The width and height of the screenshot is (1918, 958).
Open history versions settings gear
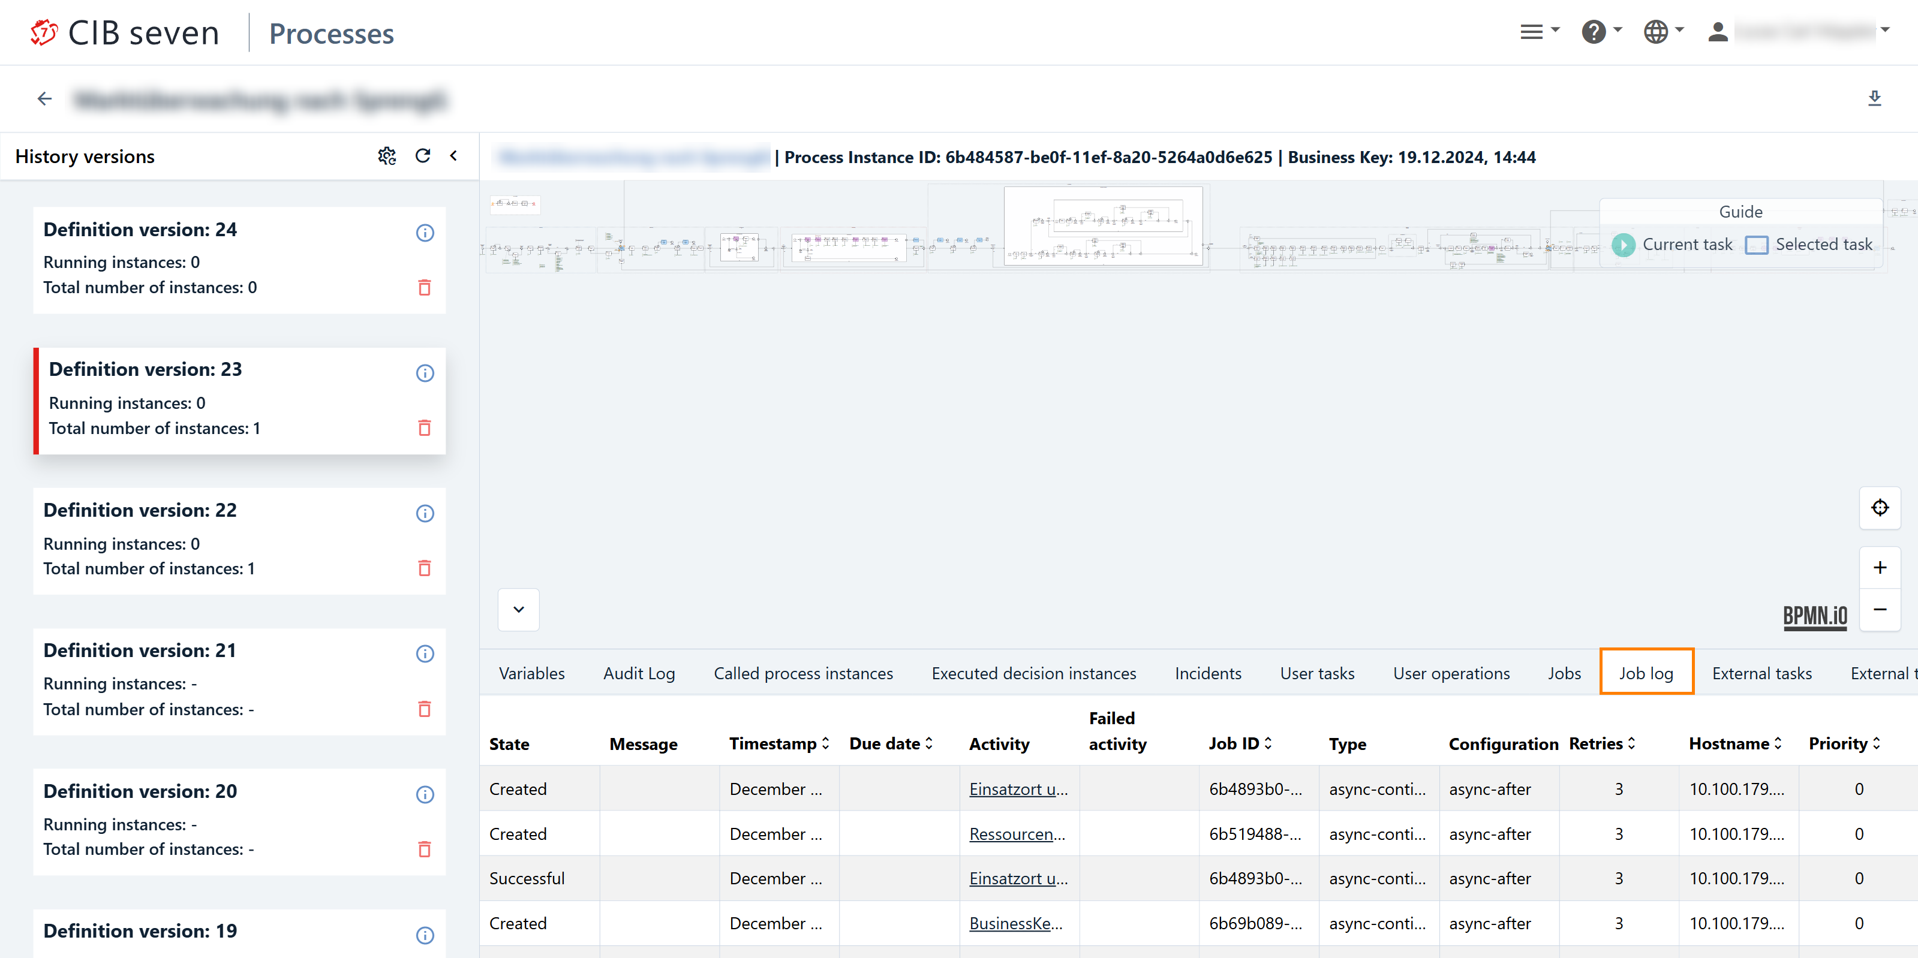tap(386, 156)
